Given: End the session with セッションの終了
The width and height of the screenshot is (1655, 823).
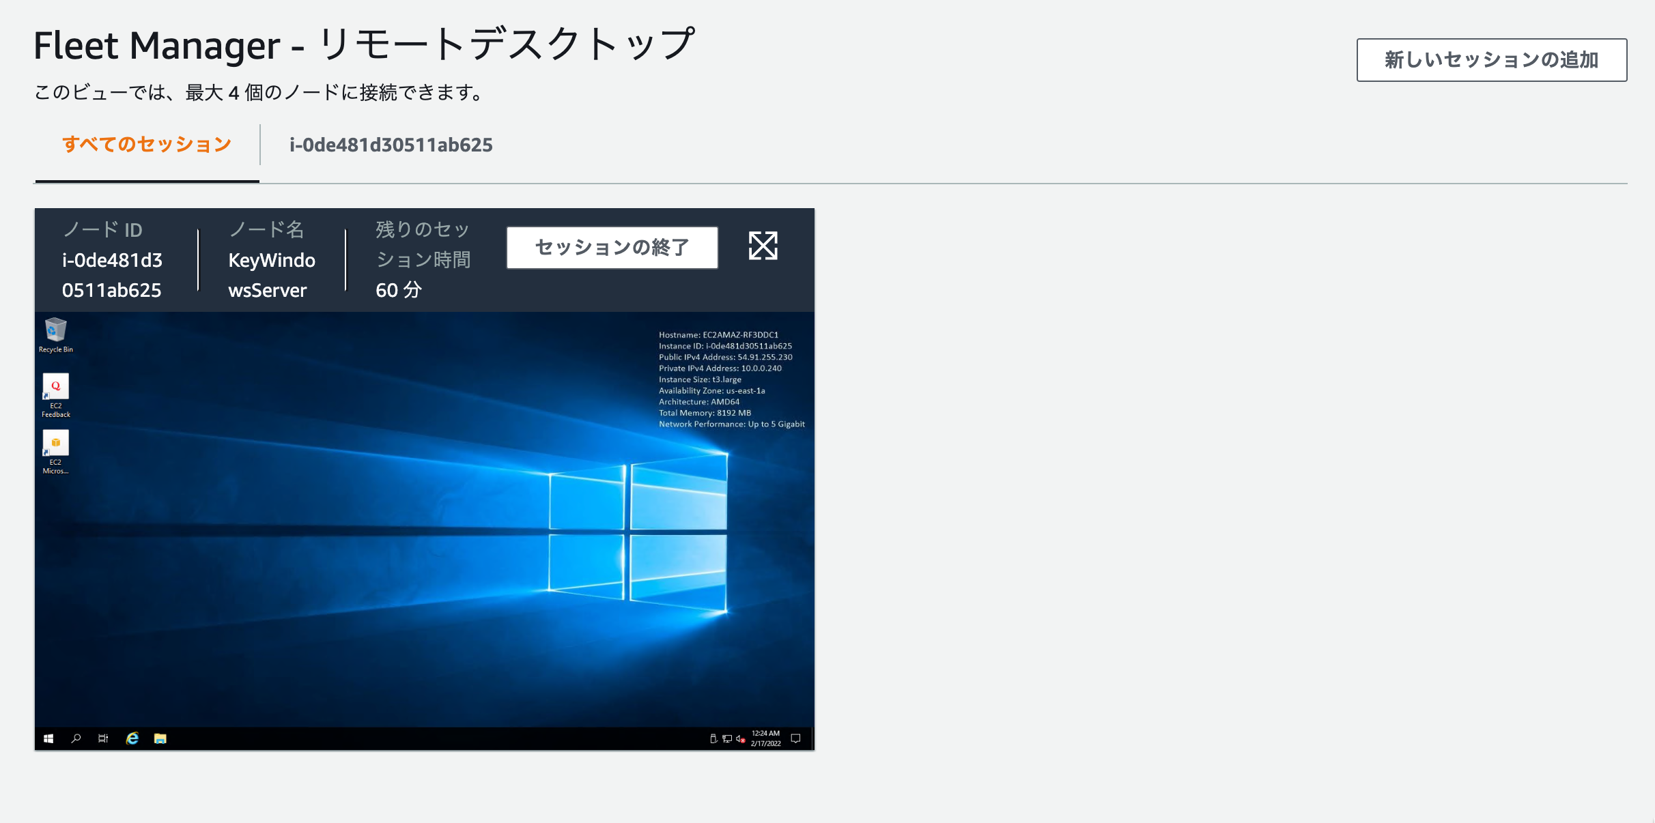Looking at the screenshot, I should point(612,247).
